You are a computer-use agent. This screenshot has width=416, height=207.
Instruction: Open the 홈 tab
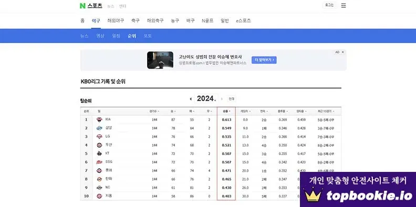pos(82,20)
